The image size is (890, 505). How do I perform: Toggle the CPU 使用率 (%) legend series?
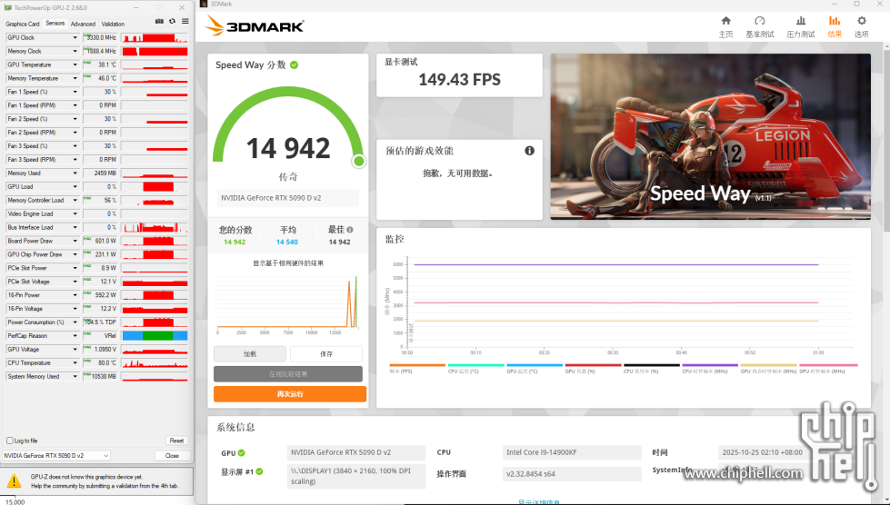click(652, 369)
